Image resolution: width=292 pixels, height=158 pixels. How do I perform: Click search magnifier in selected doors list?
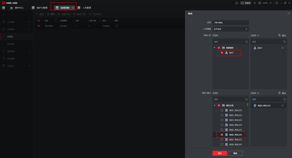[284, 99]
